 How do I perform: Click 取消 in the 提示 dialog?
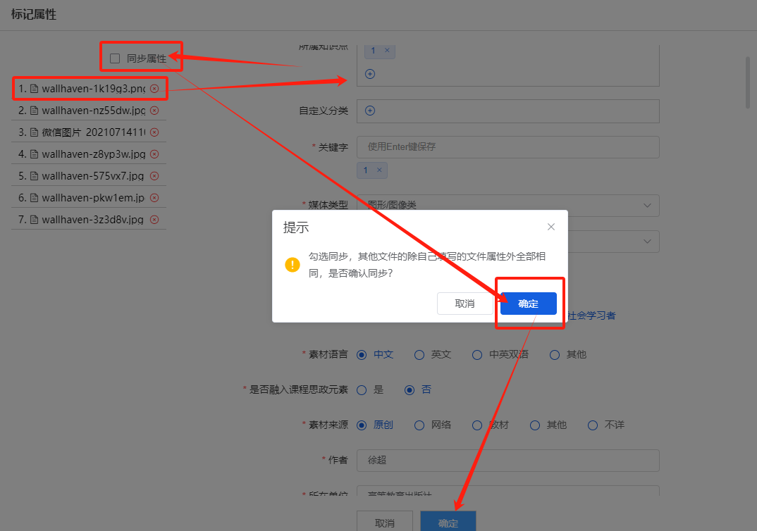click(464, 304)
